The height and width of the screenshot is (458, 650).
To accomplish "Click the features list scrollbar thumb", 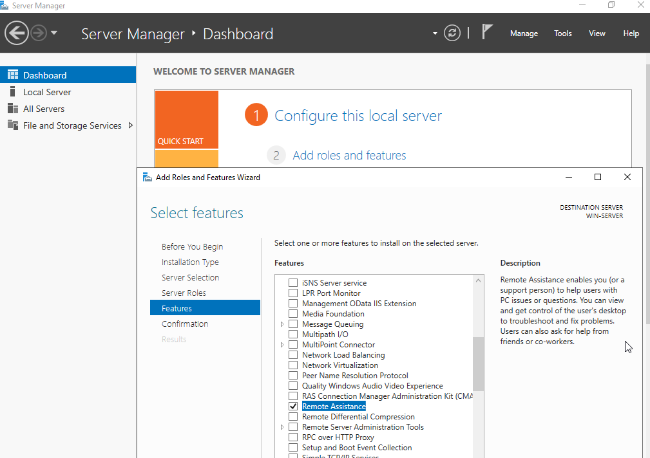I will (x=478, y=364).
